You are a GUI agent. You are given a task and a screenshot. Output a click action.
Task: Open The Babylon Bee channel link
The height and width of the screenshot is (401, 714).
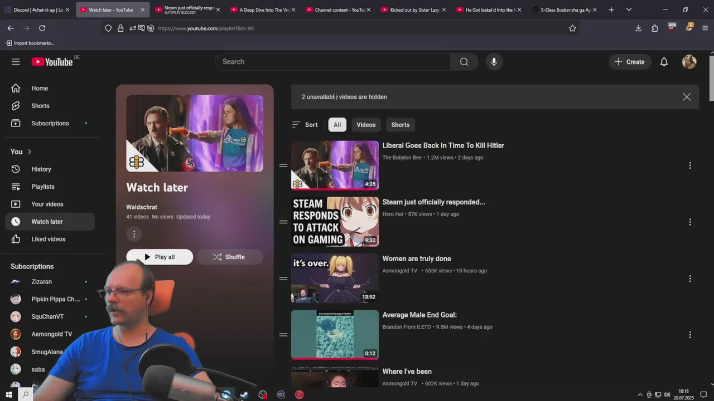402,158
